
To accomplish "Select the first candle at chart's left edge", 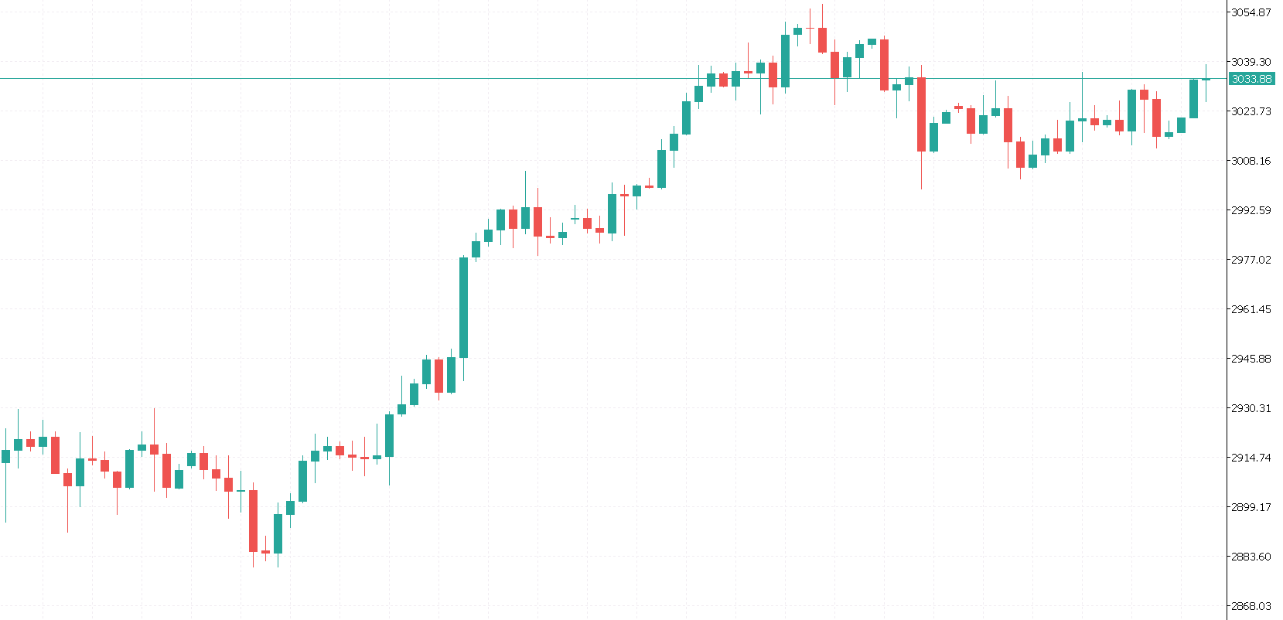I will click(x=6, y=456).
